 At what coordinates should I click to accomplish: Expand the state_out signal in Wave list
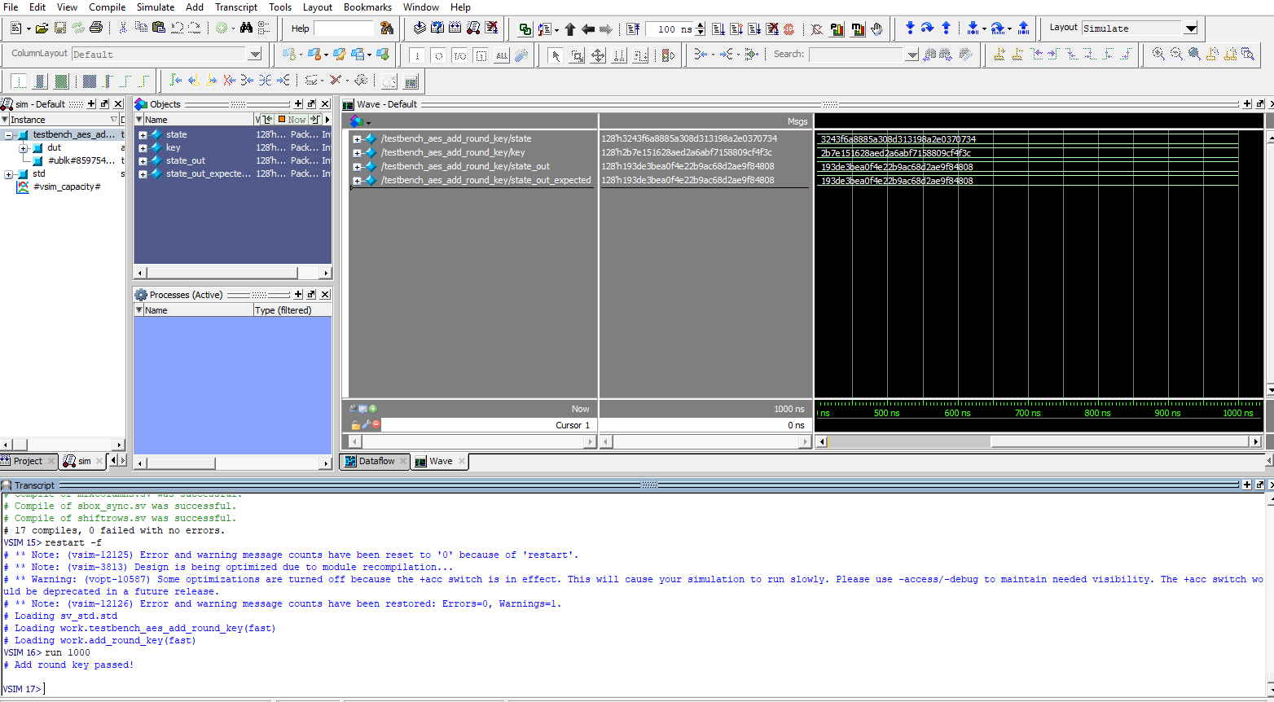[x=357, y=167]
